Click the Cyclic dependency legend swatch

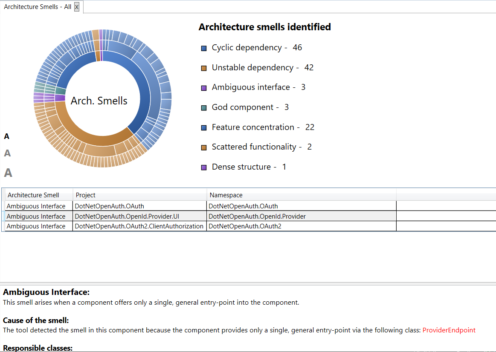tap(204, 48)
